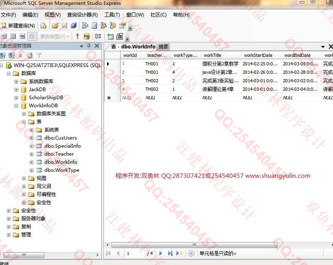
Task: Click the Disconnect icon in Object Explorer
Action: coord(11,55)
